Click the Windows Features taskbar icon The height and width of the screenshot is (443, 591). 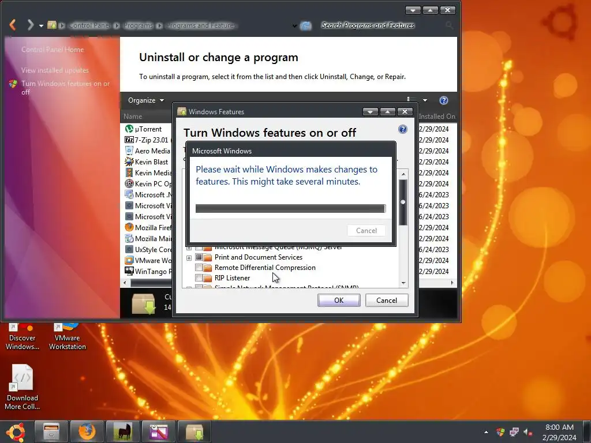[x=194, y=431]
